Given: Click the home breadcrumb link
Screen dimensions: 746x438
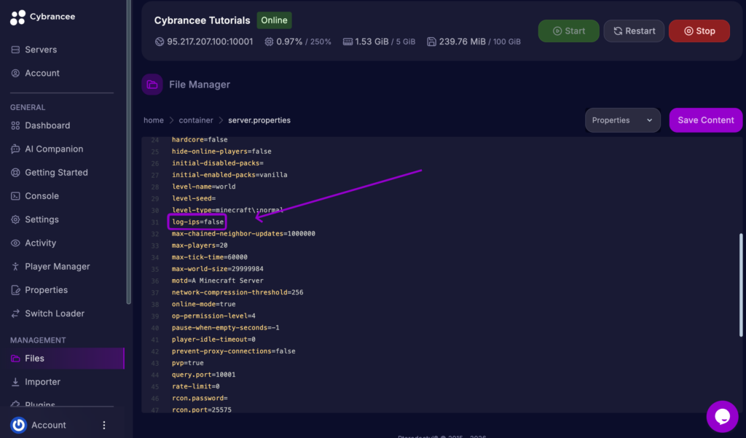Looking at the screenshot, I should tap(154, 120).
